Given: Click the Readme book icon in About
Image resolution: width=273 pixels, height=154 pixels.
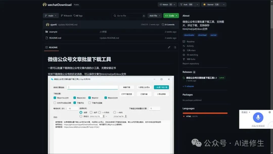Looking at the screenshot, I should click(184, 42).
